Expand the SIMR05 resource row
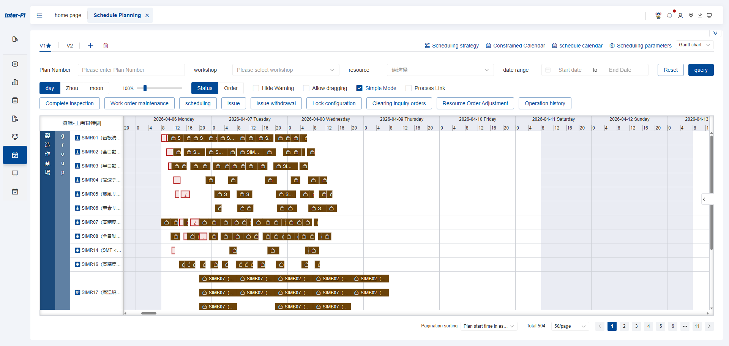The image size is (729, 346). (77, 194)
